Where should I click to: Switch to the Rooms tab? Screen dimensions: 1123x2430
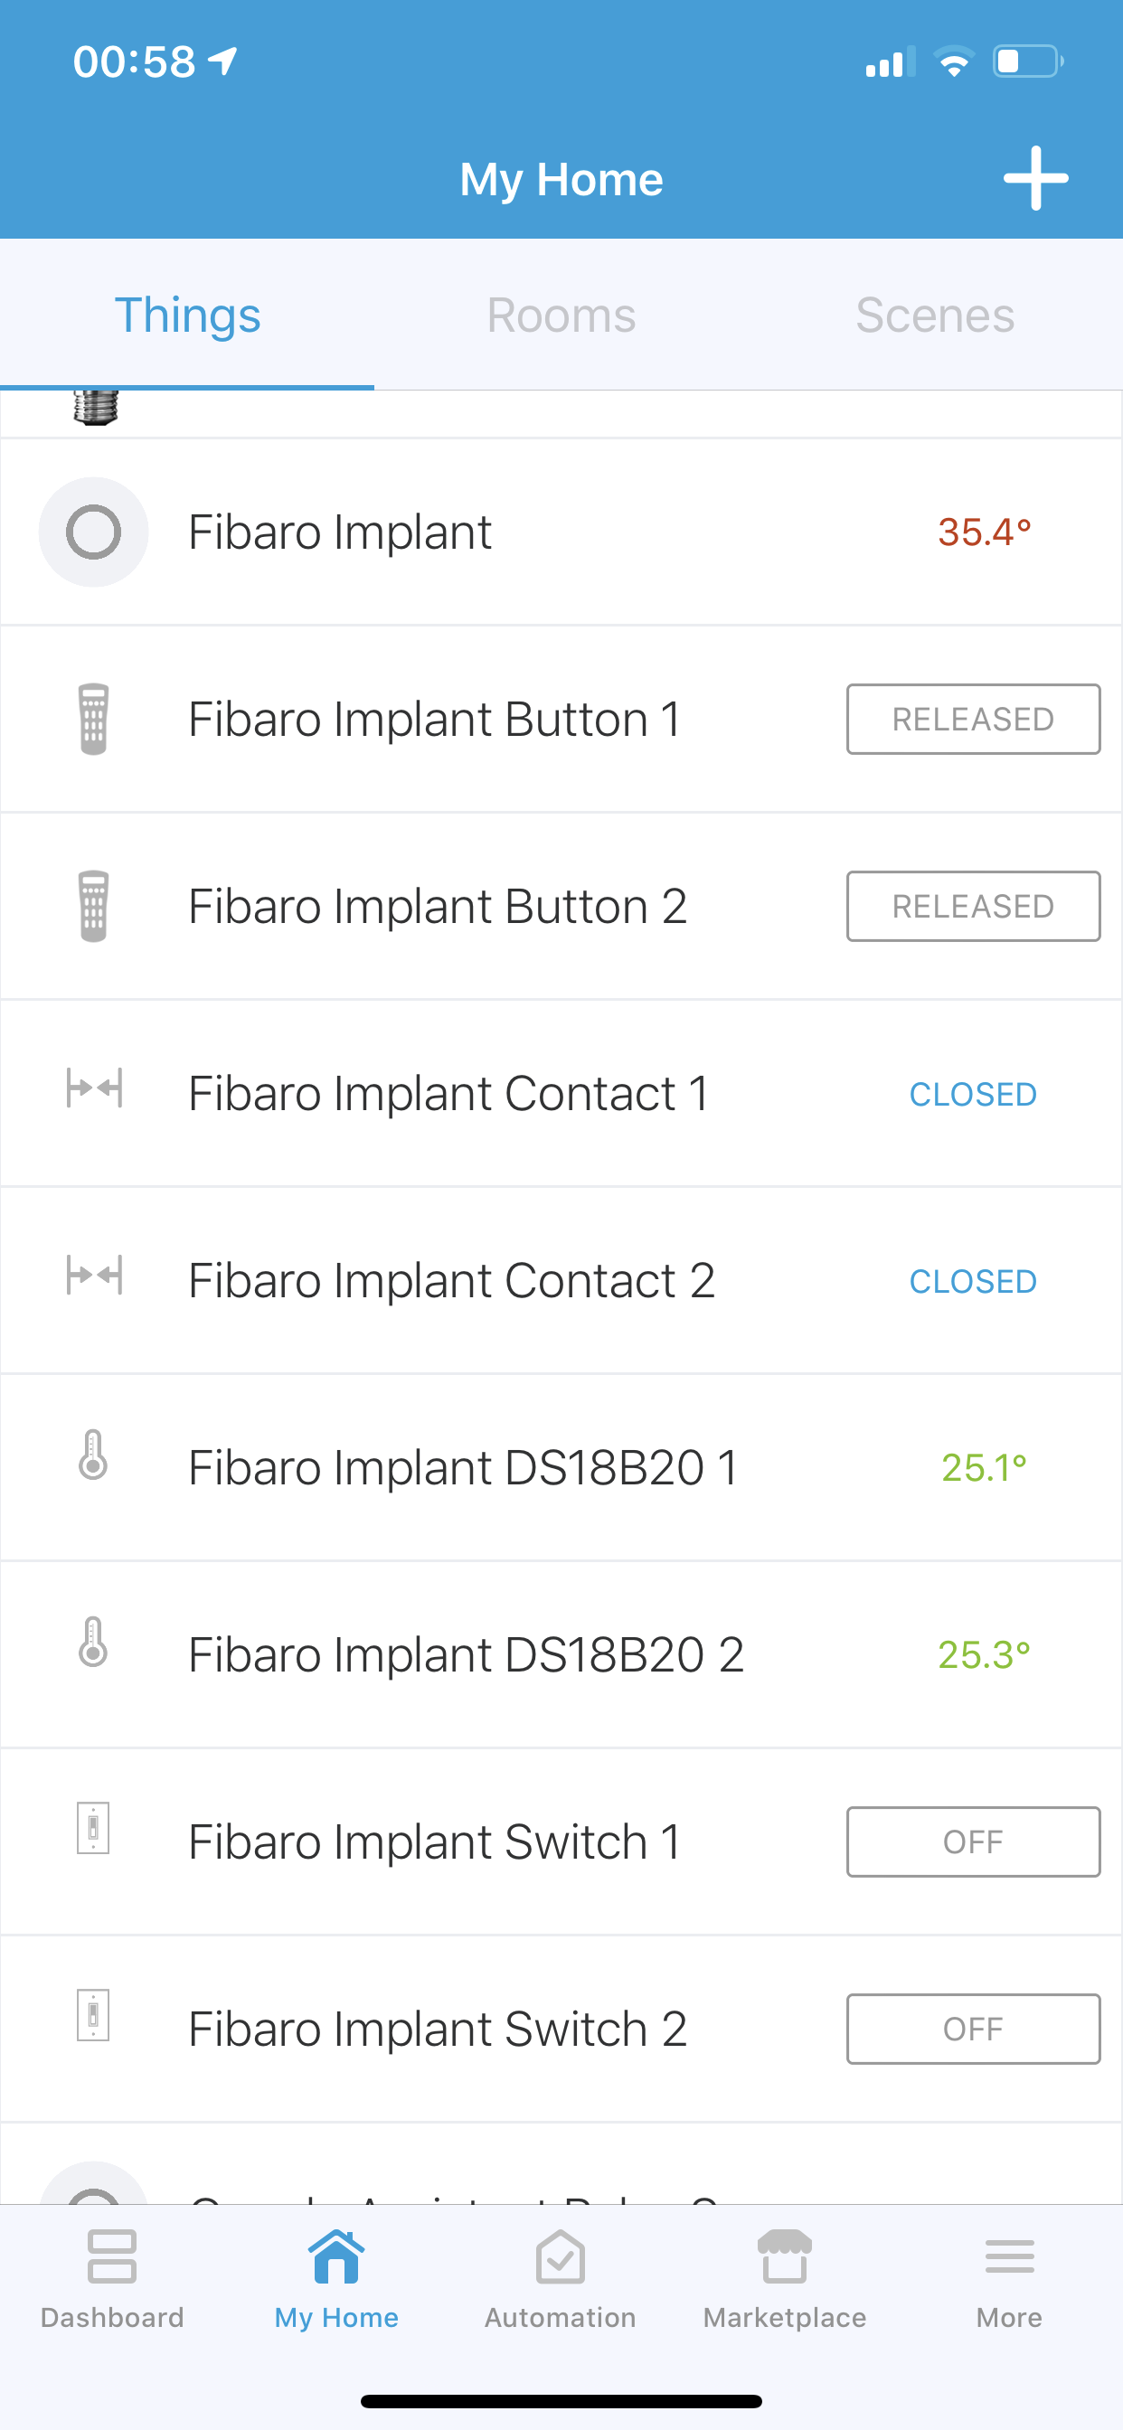[x=561, y=316]
